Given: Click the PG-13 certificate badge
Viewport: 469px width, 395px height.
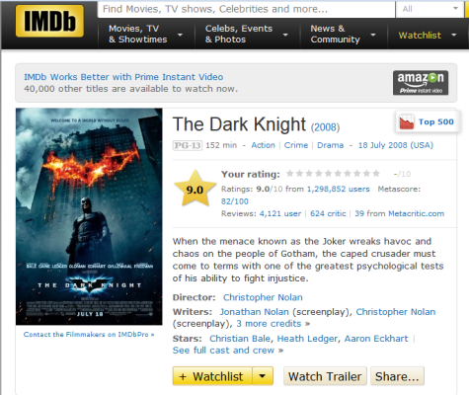Looking at the screenshot, I should (x=188, y=145).
